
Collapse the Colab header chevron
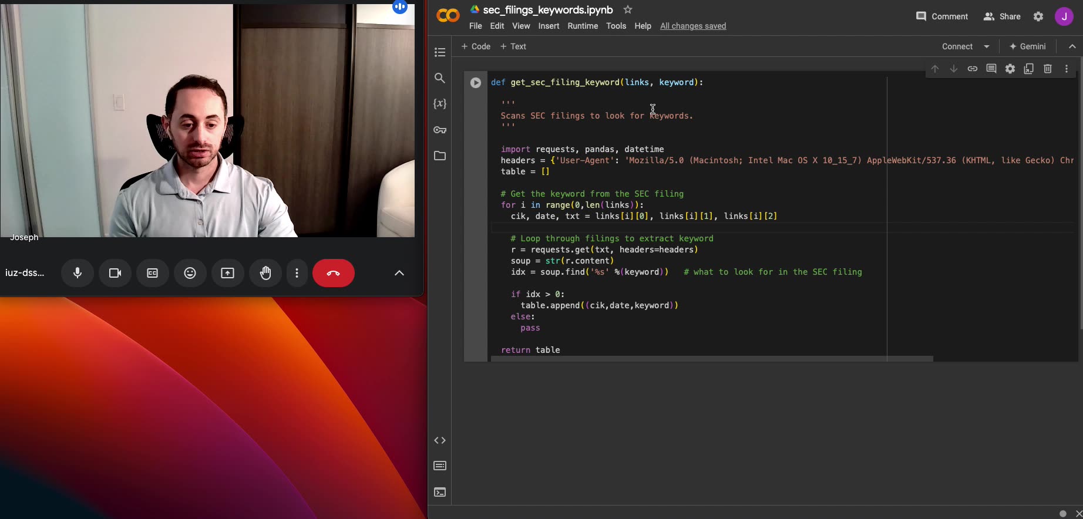pyautogui.click(x=1072, y=46)
